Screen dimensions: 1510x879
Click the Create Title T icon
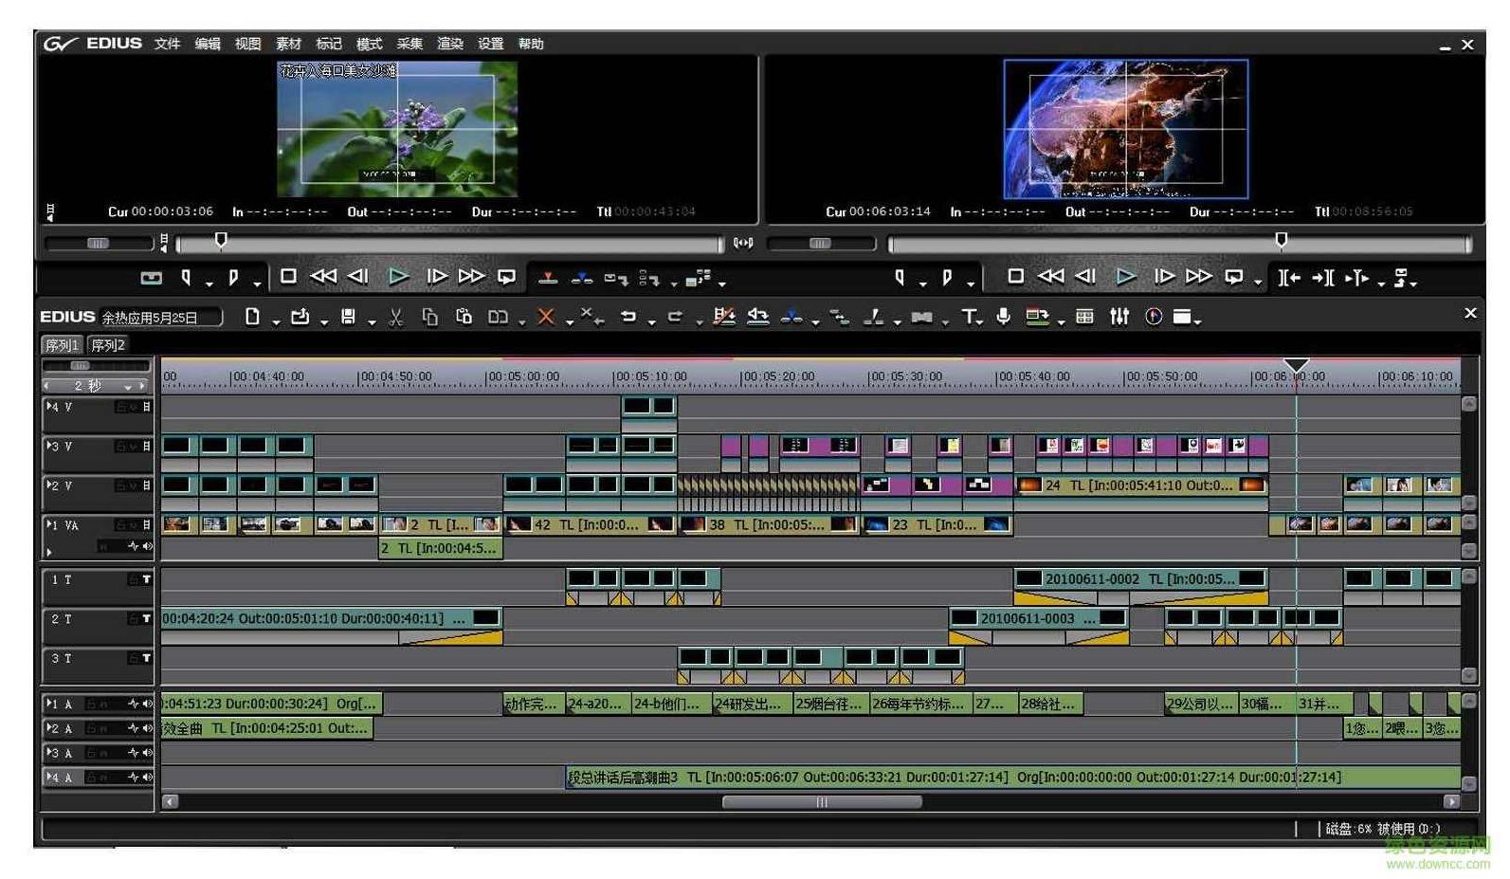[x=969, y=317]
